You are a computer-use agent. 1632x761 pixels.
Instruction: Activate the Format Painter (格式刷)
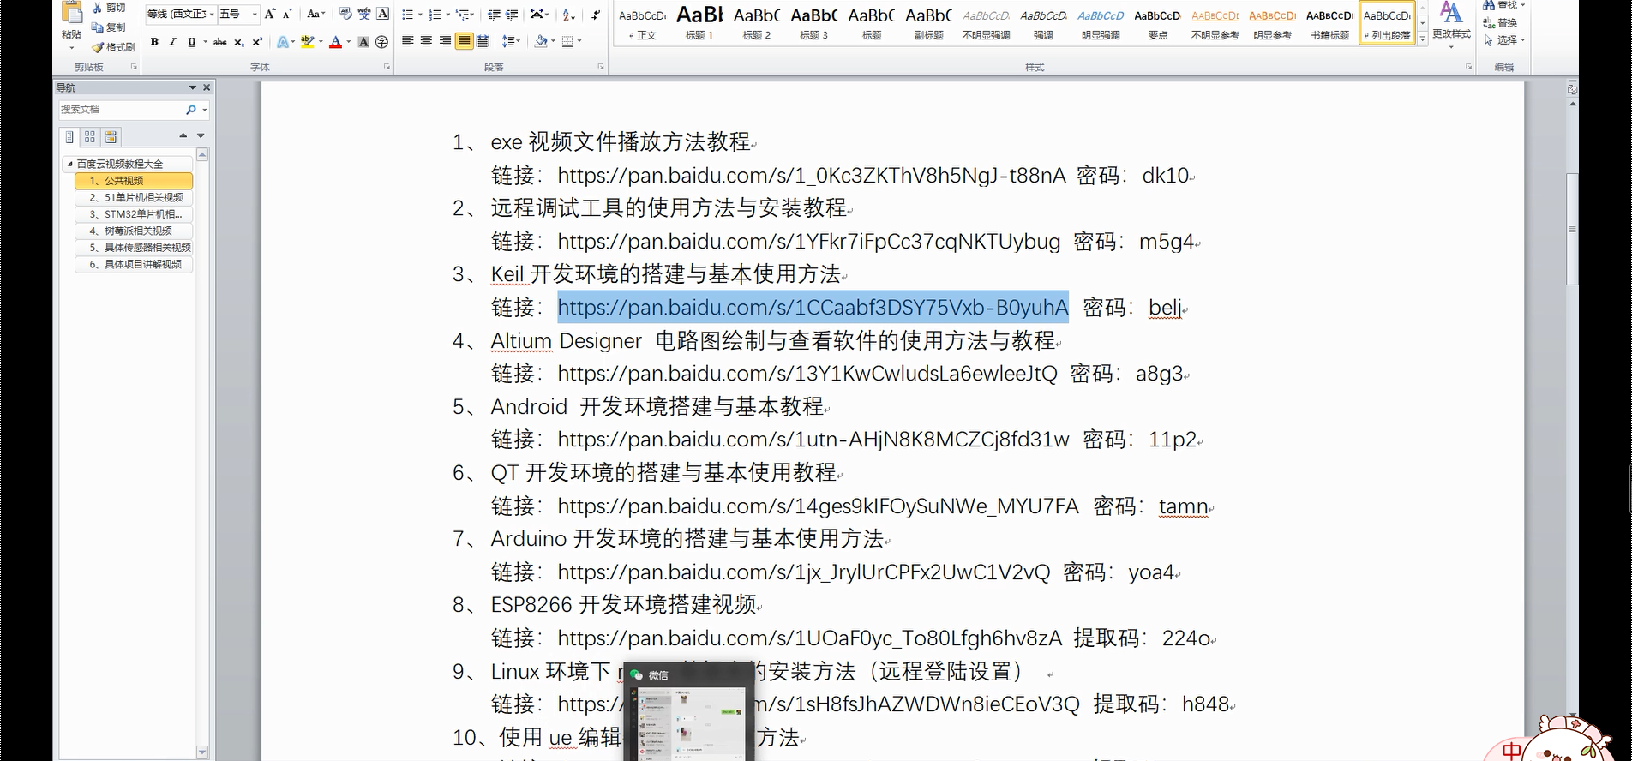[113, 47]
